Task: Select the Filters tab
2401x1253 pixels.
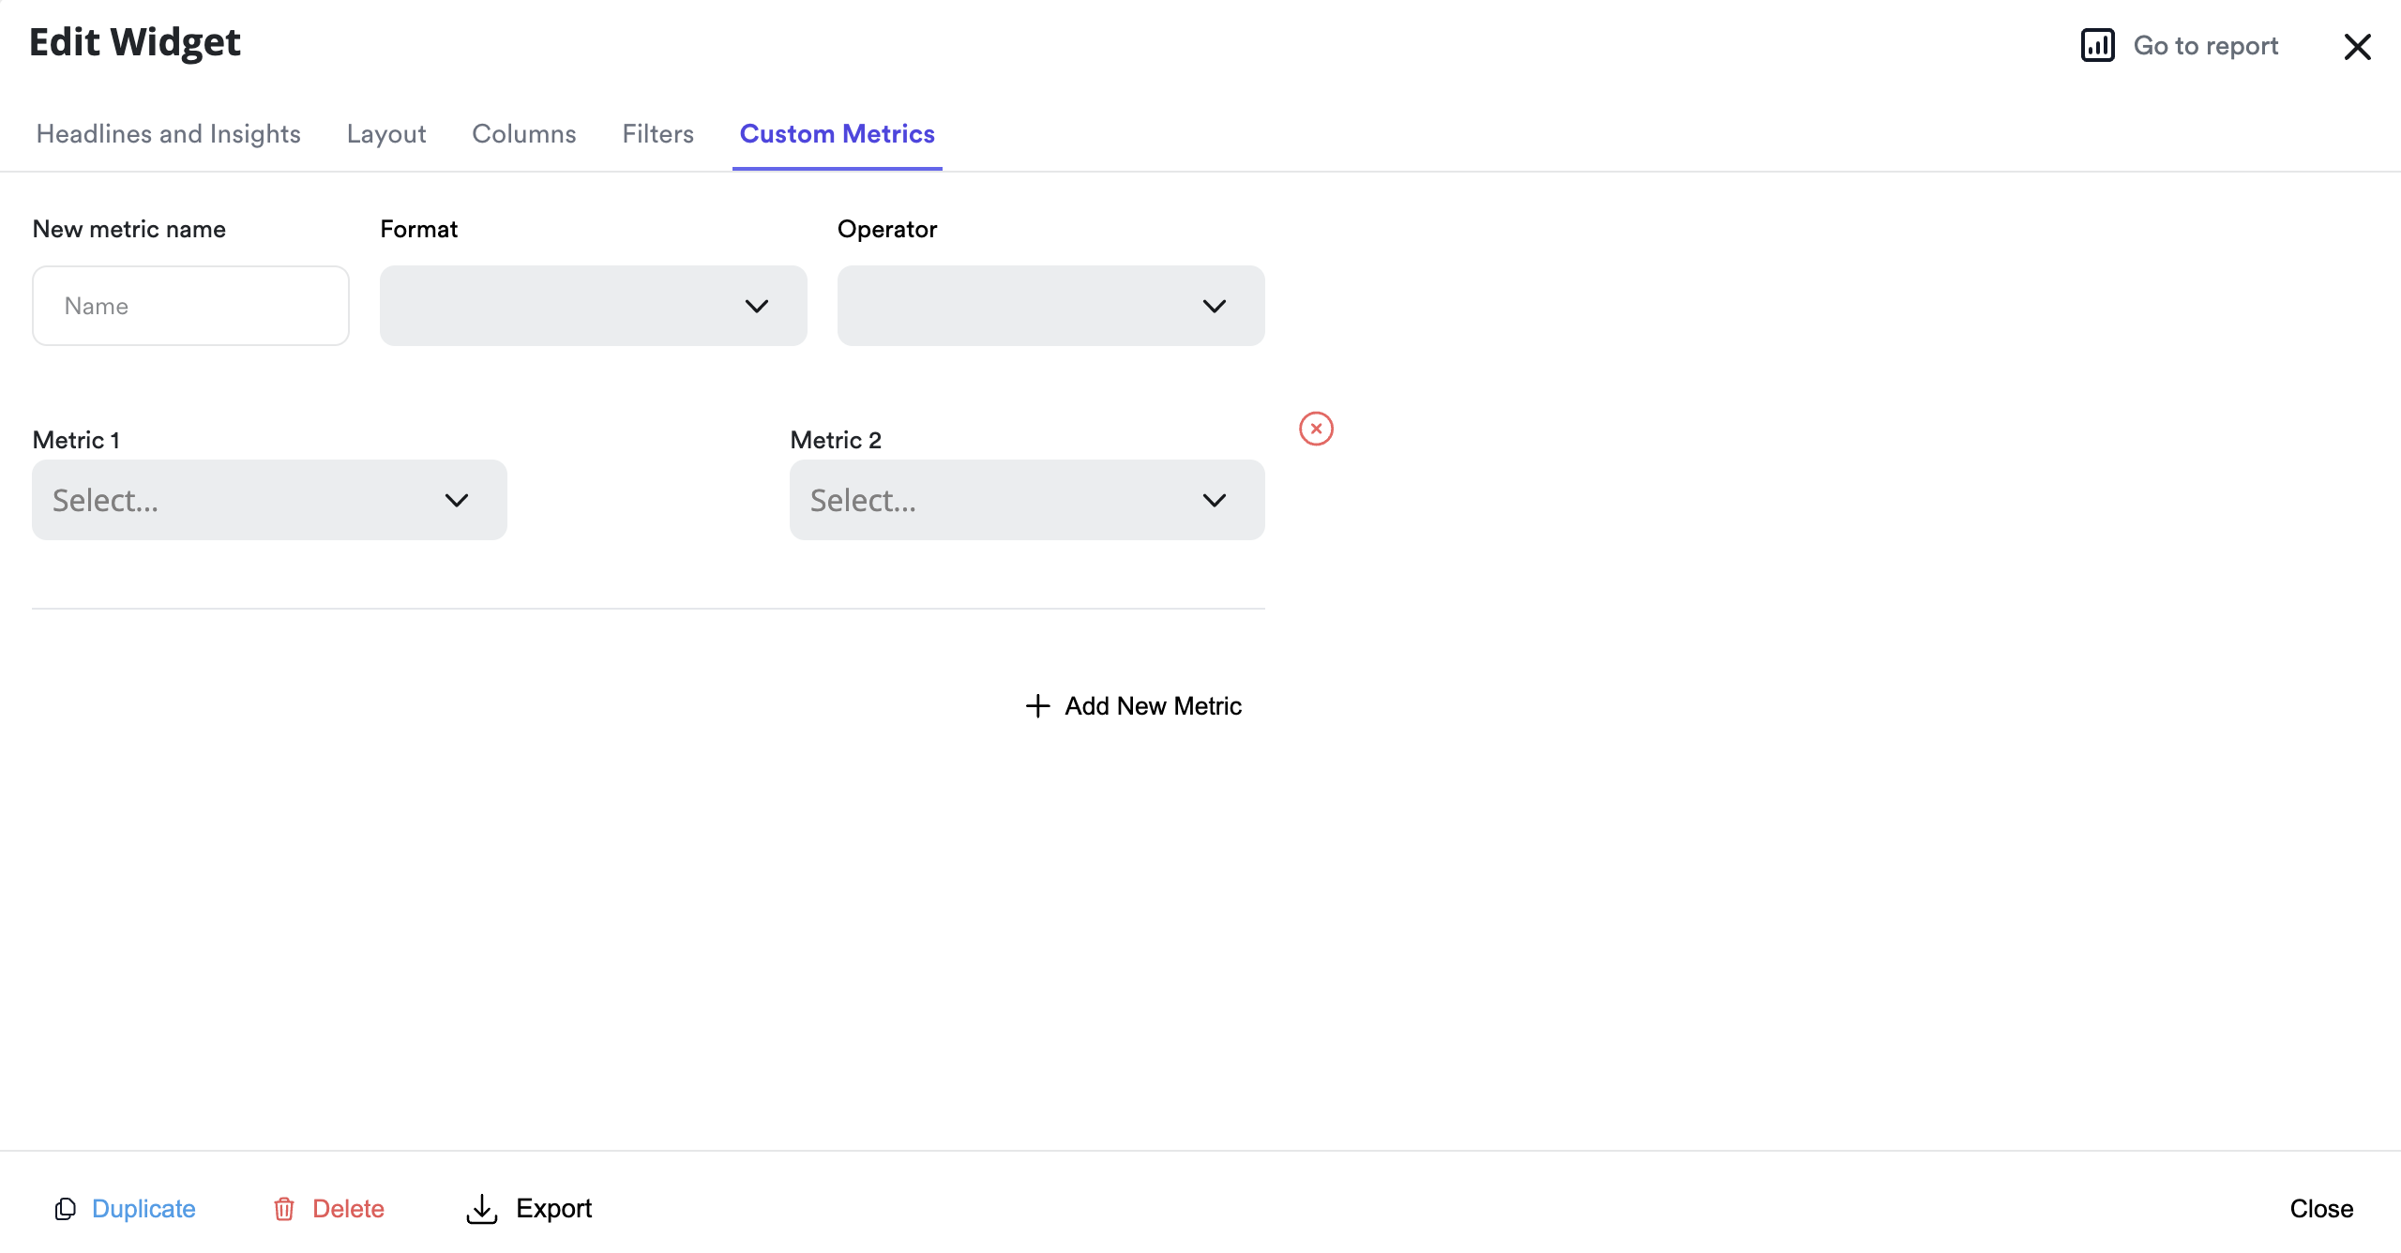Action: click(658, 134)
